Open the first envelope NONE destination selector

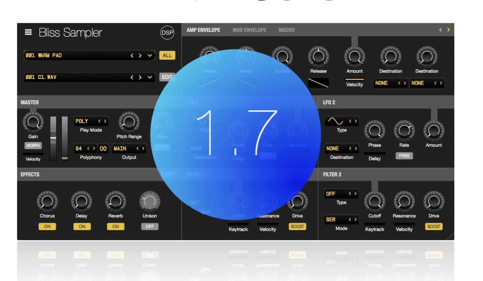coord(391,83)
